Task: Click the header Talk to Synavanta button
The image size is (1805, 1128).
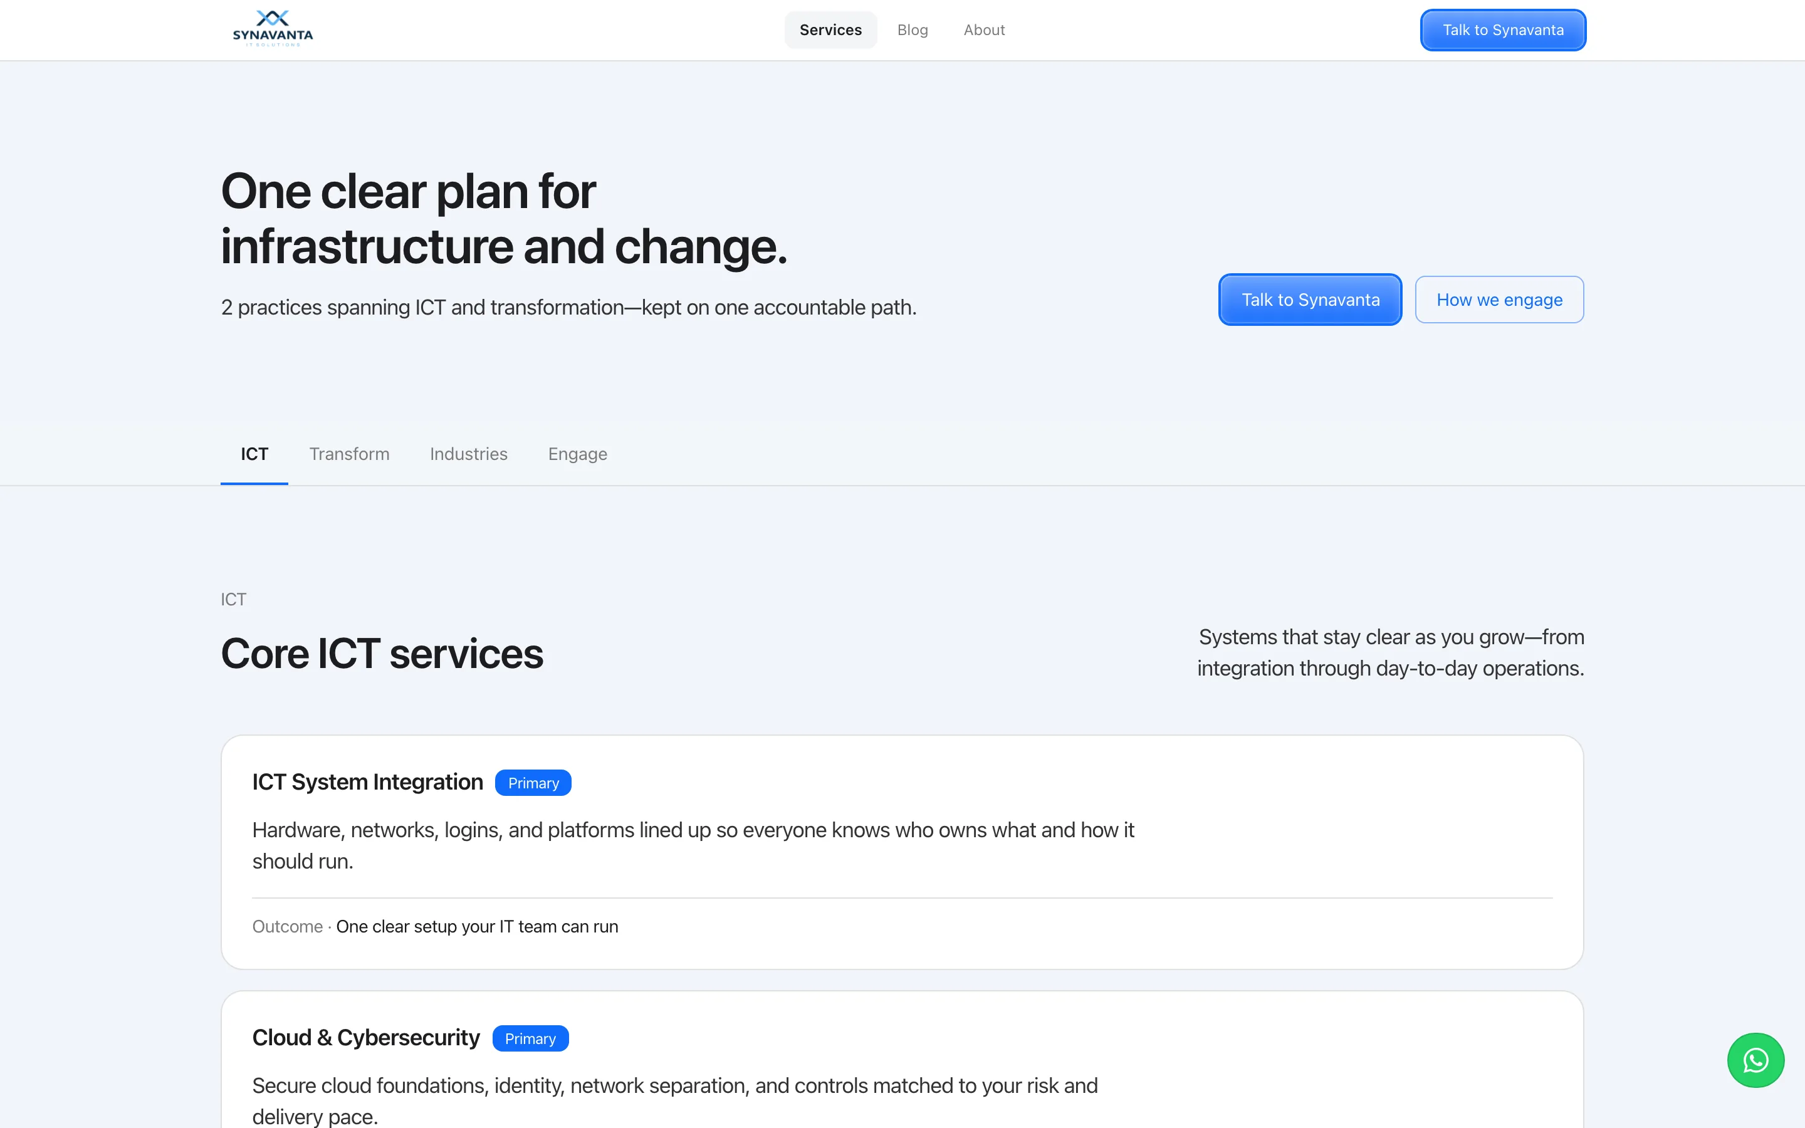Action: [x=1503, y=30]
